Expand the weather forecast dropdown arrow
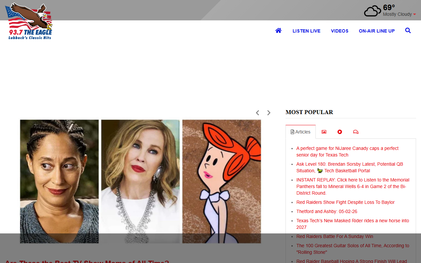 [x=414, y=14]
